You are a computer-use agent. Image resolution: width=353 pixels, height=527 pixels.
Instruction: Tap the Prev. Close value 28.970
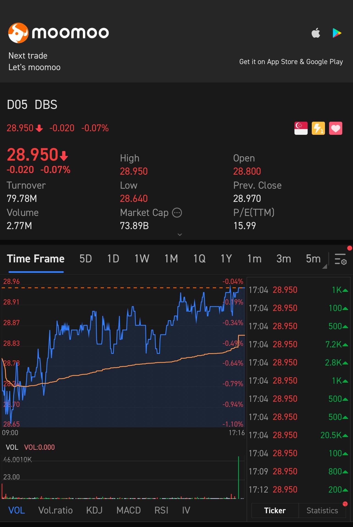tap(247, 198)
